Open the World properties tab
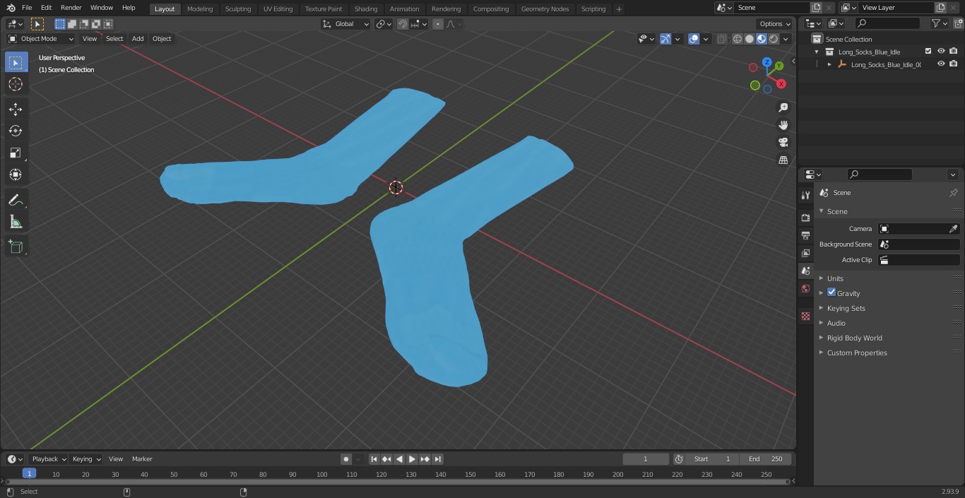This screenshot has width=965, height=498. pos(805,289)
